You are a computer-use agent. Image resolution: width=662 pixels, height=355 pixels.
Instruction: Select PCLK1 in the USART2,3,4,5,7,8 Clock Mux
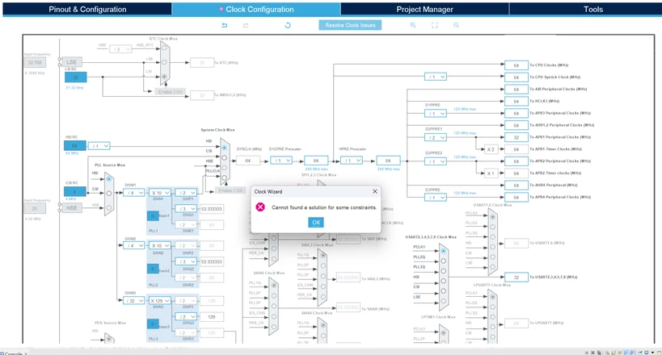(x=443, y=251)
